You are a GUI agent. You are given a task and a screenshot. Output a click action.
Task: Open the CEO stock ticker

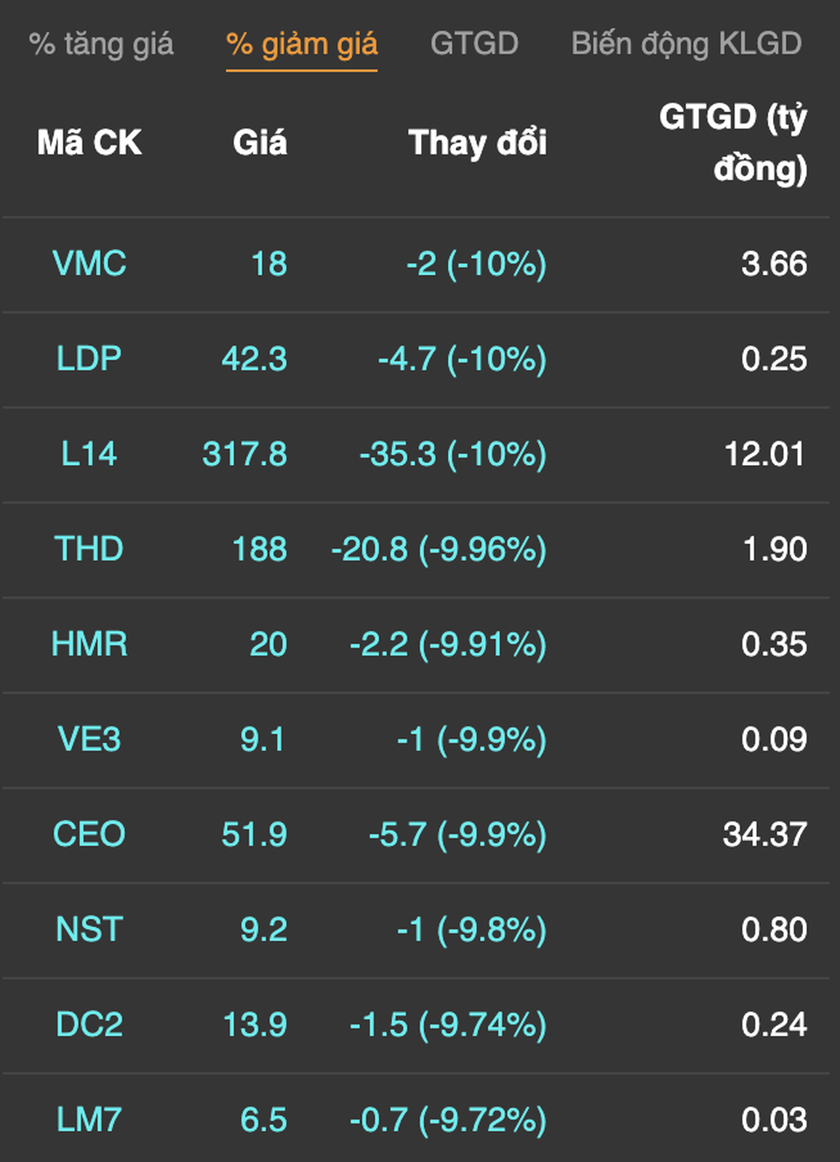pyautogui.click(x=89, y=835)
